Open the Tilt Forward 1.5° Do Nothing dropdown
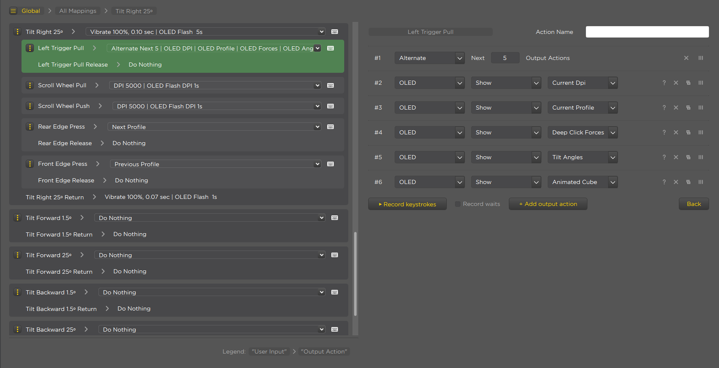The image size is (719, 368). [x=210, y=218]
